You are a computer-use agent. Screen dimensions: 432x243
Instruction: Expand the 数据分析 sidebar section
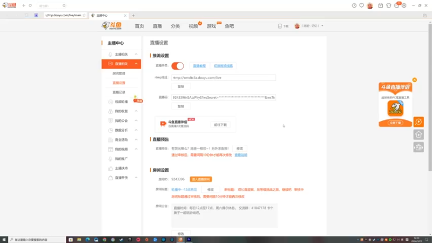click(136, 130)
